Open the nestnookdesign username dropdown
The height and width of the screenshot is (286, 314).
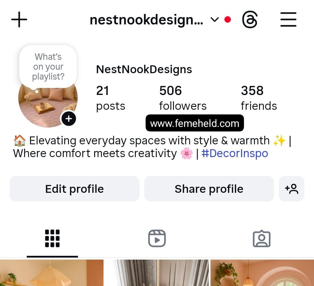146,20
